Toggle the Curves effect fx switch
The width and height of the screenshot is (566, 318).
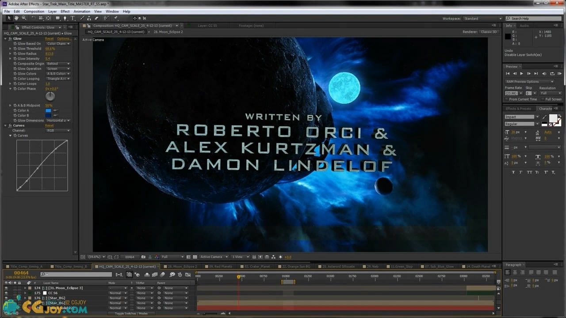tap(10, 125)
